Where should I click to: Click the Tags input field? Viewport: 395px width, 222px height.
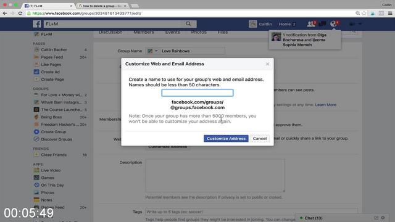[251, 212]
